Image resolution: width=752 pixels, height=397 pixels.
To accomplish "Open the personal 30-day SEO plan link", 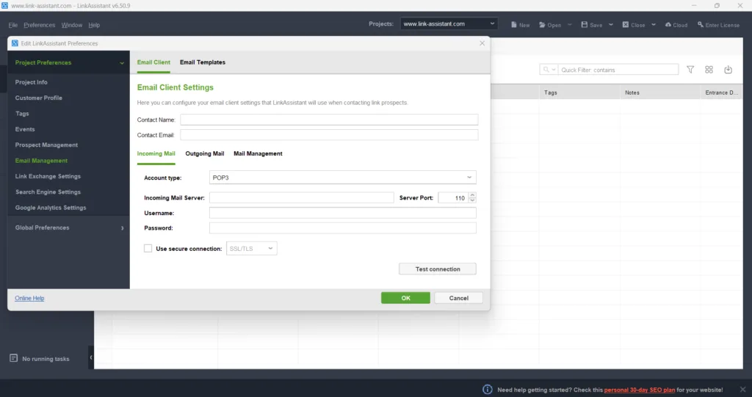I will 640,390.
